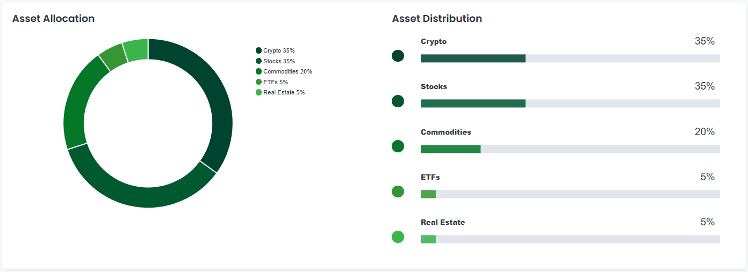
Task: Click the Stocks legend color dot
Action: (x=258, y=61)
